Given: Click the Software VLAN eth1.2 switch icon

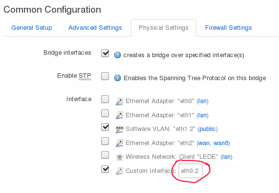Looking at the screenshot, I should 120,129.
